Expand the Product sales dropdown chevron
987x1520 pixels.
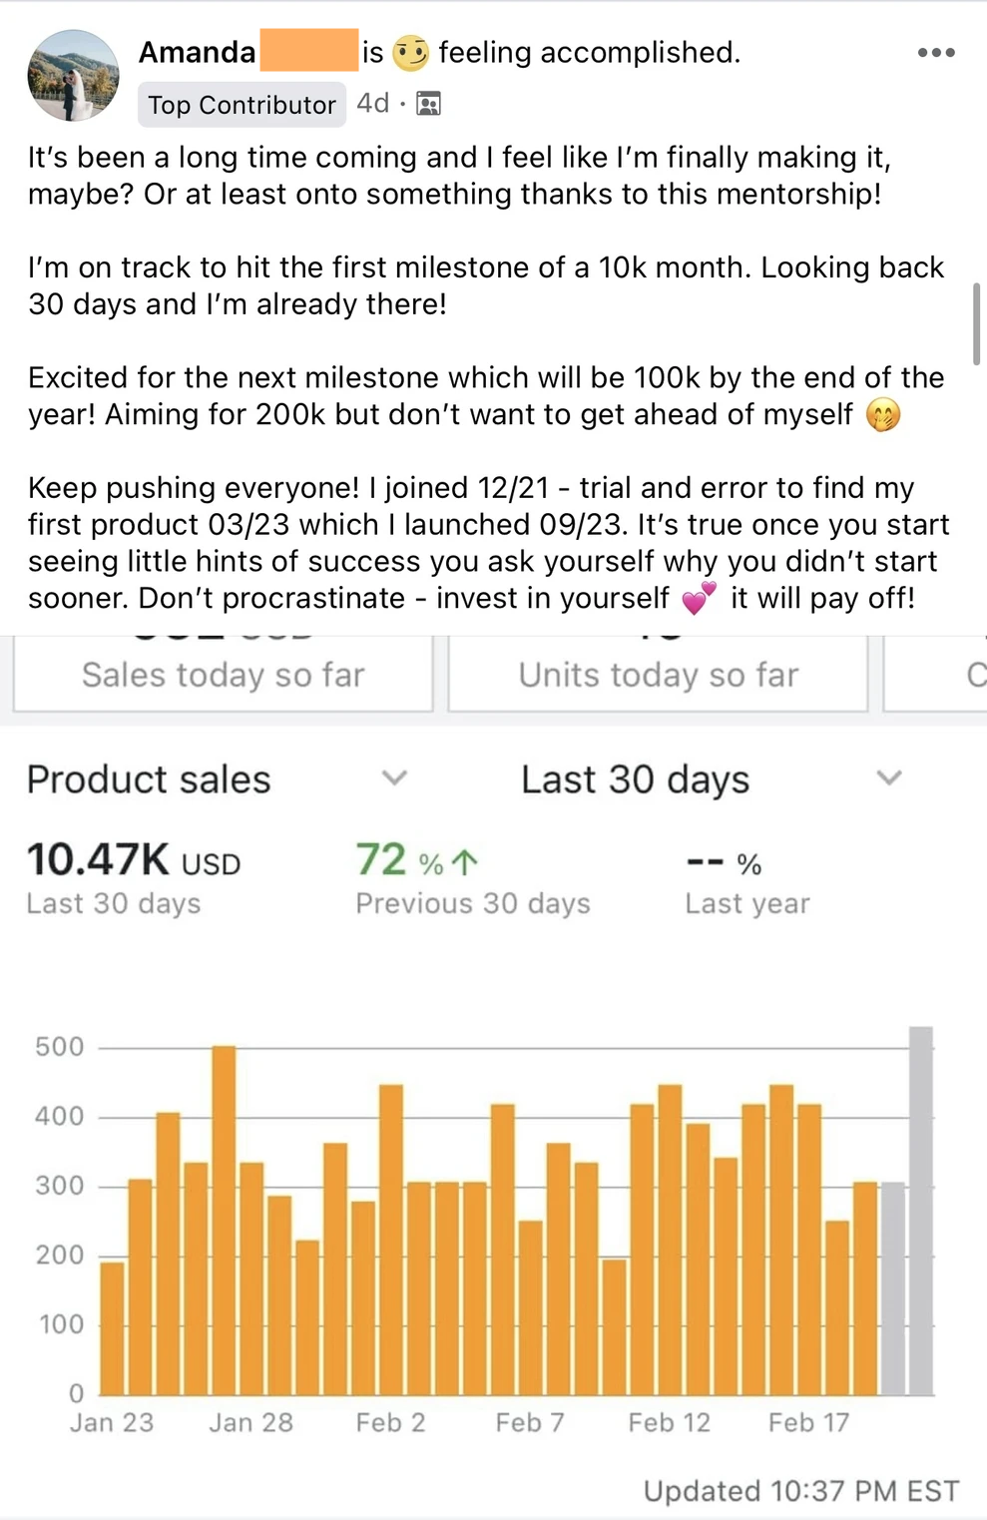[394, 777]
